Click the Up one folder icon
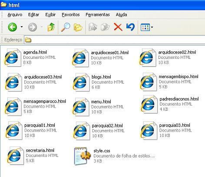 (51, 27)
